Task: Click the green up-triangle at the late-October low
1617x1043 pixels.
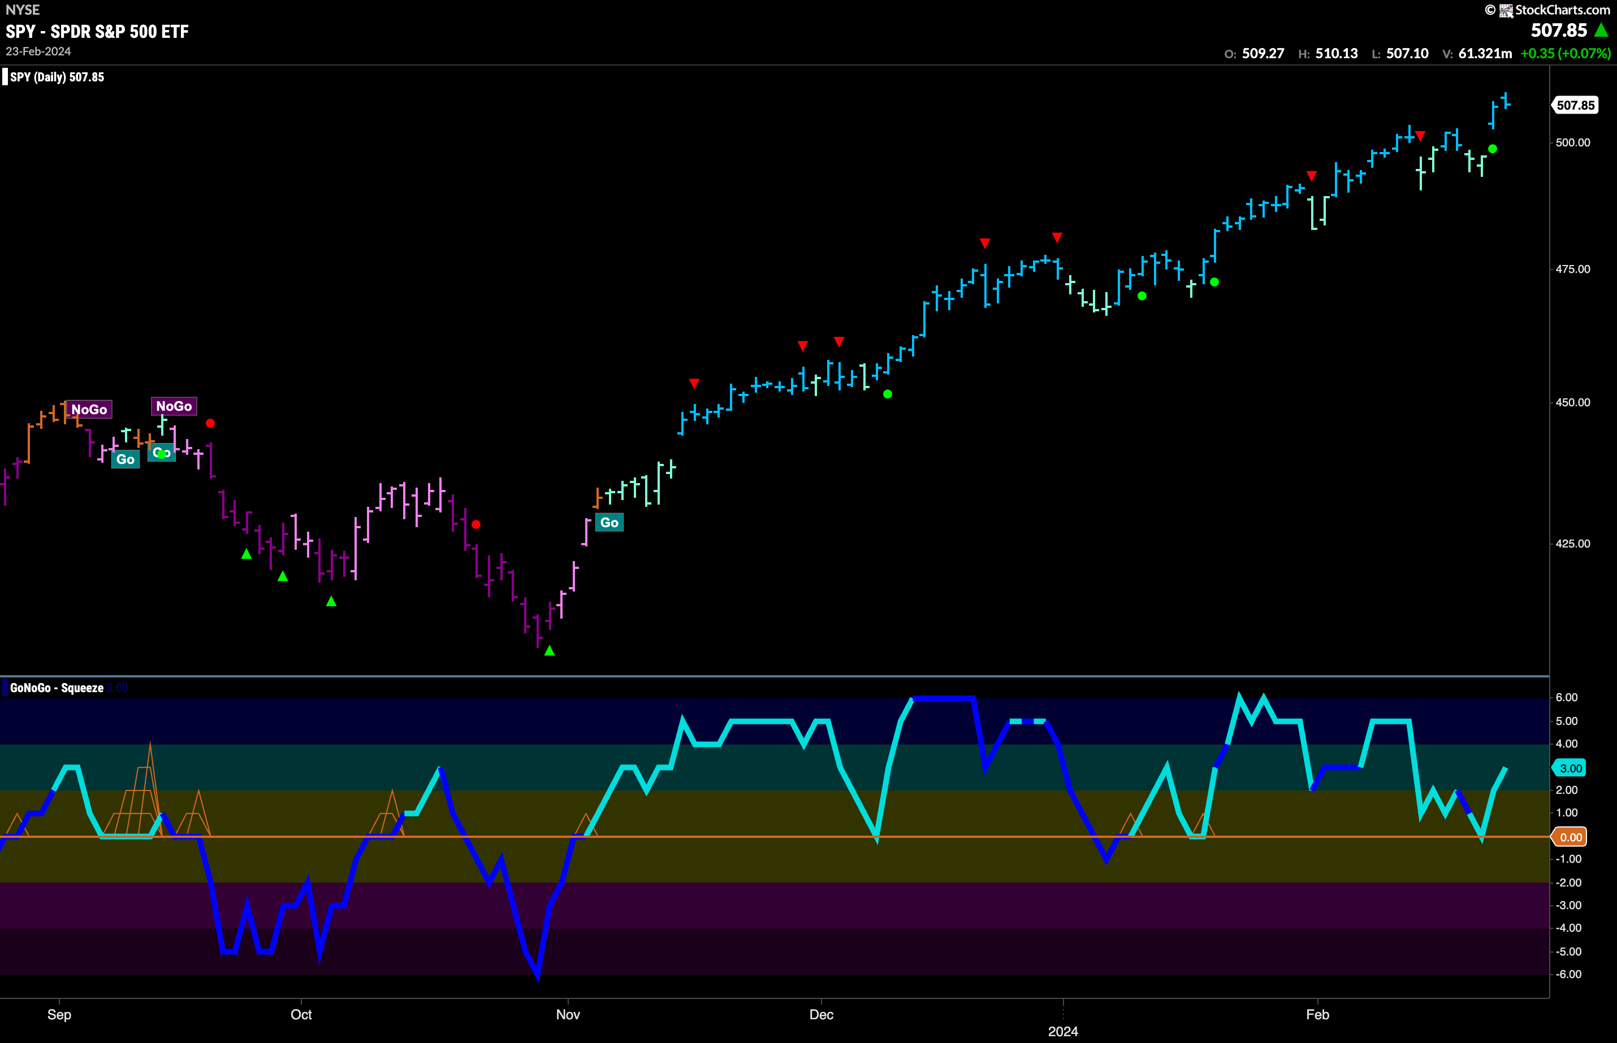Action: tap(550, 651)
